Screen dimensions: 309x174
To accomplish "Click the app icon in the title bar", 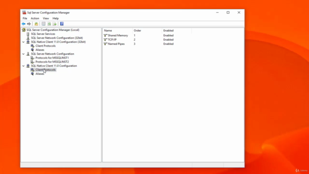I will 24,13.
